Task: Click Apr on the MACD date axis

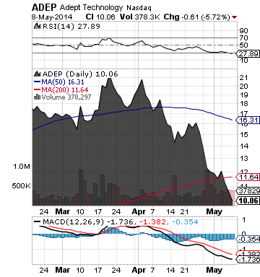Action: point(139,270)
